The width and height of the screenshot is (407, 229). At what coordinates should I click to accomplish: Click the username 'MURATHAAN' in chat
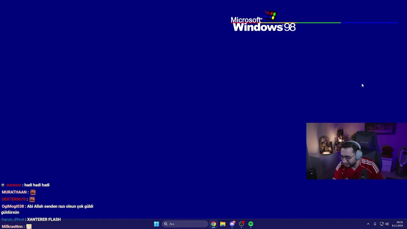tap(14, 192)
